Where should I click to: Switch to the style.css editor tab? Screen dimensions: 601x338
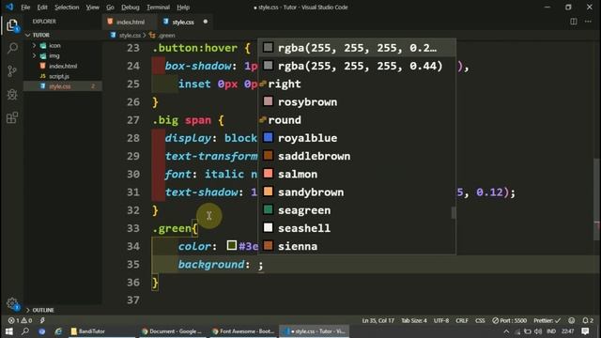pos(184,22)
